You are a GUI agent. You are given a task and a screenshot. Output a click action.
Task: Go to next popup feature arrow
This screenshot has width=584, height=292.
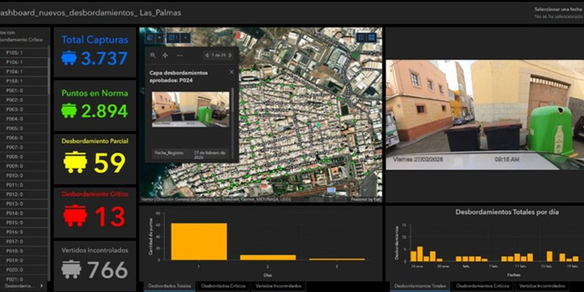tap(231, 55)
